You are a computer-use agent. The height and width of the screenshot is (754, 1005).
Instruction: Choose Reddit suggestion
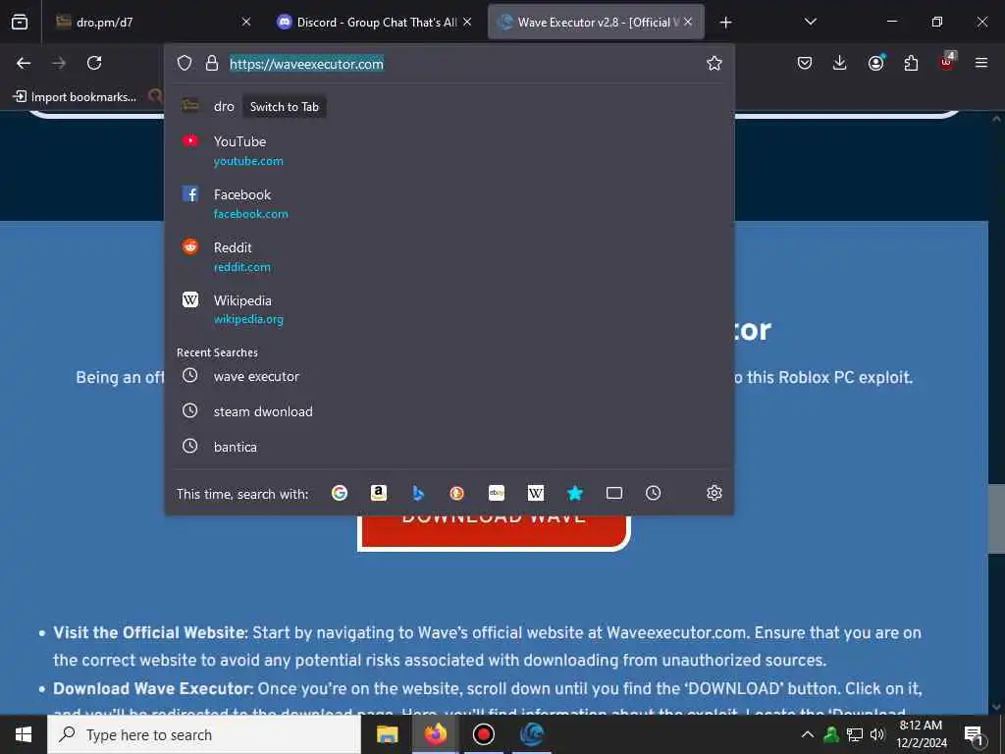(x=449, y=256)
